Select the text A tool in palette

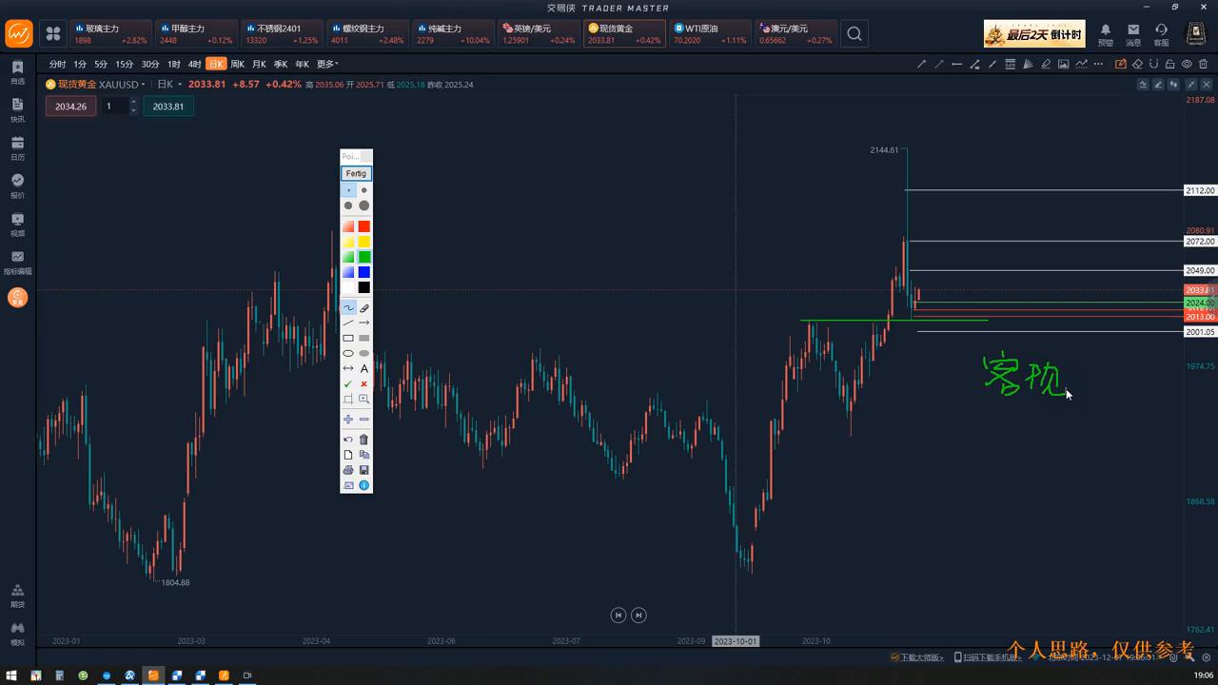coord(364,368)
